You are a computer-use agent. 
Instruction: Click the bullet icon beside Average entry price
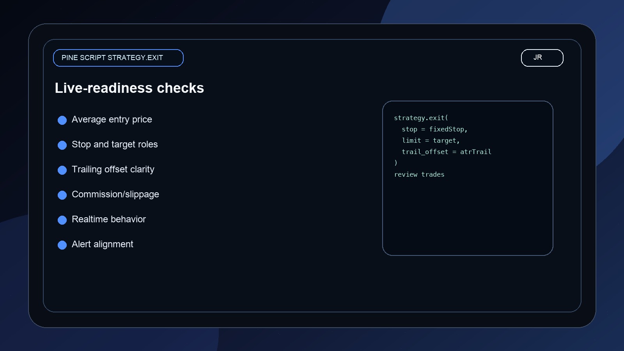click(x=62, y=120)
